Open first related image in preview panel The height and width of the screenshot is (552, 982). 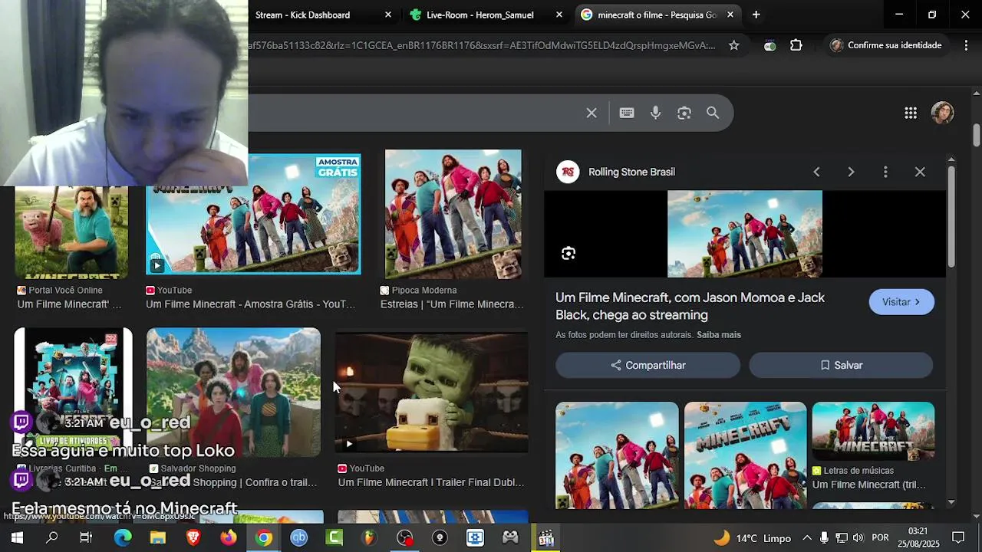pyautogui.click(x=617, y=455)
